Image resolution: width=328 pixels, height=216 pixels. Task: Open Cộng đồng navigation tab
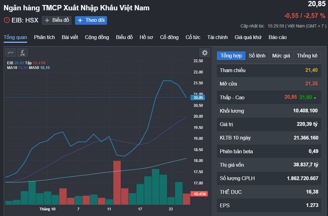[97, 37]
